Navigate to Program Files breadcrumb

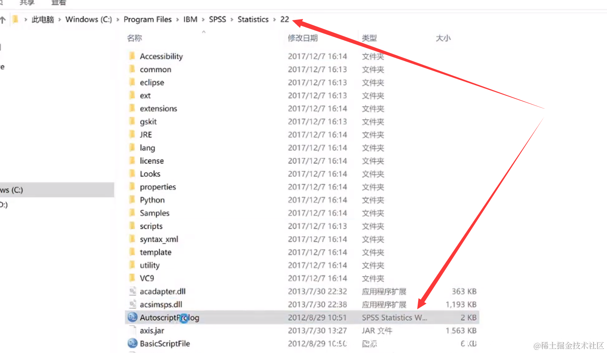point(147,19)
